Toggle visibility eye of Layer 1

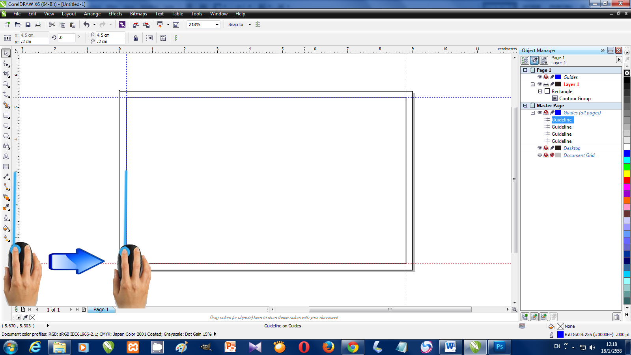[x=540, y=84]
